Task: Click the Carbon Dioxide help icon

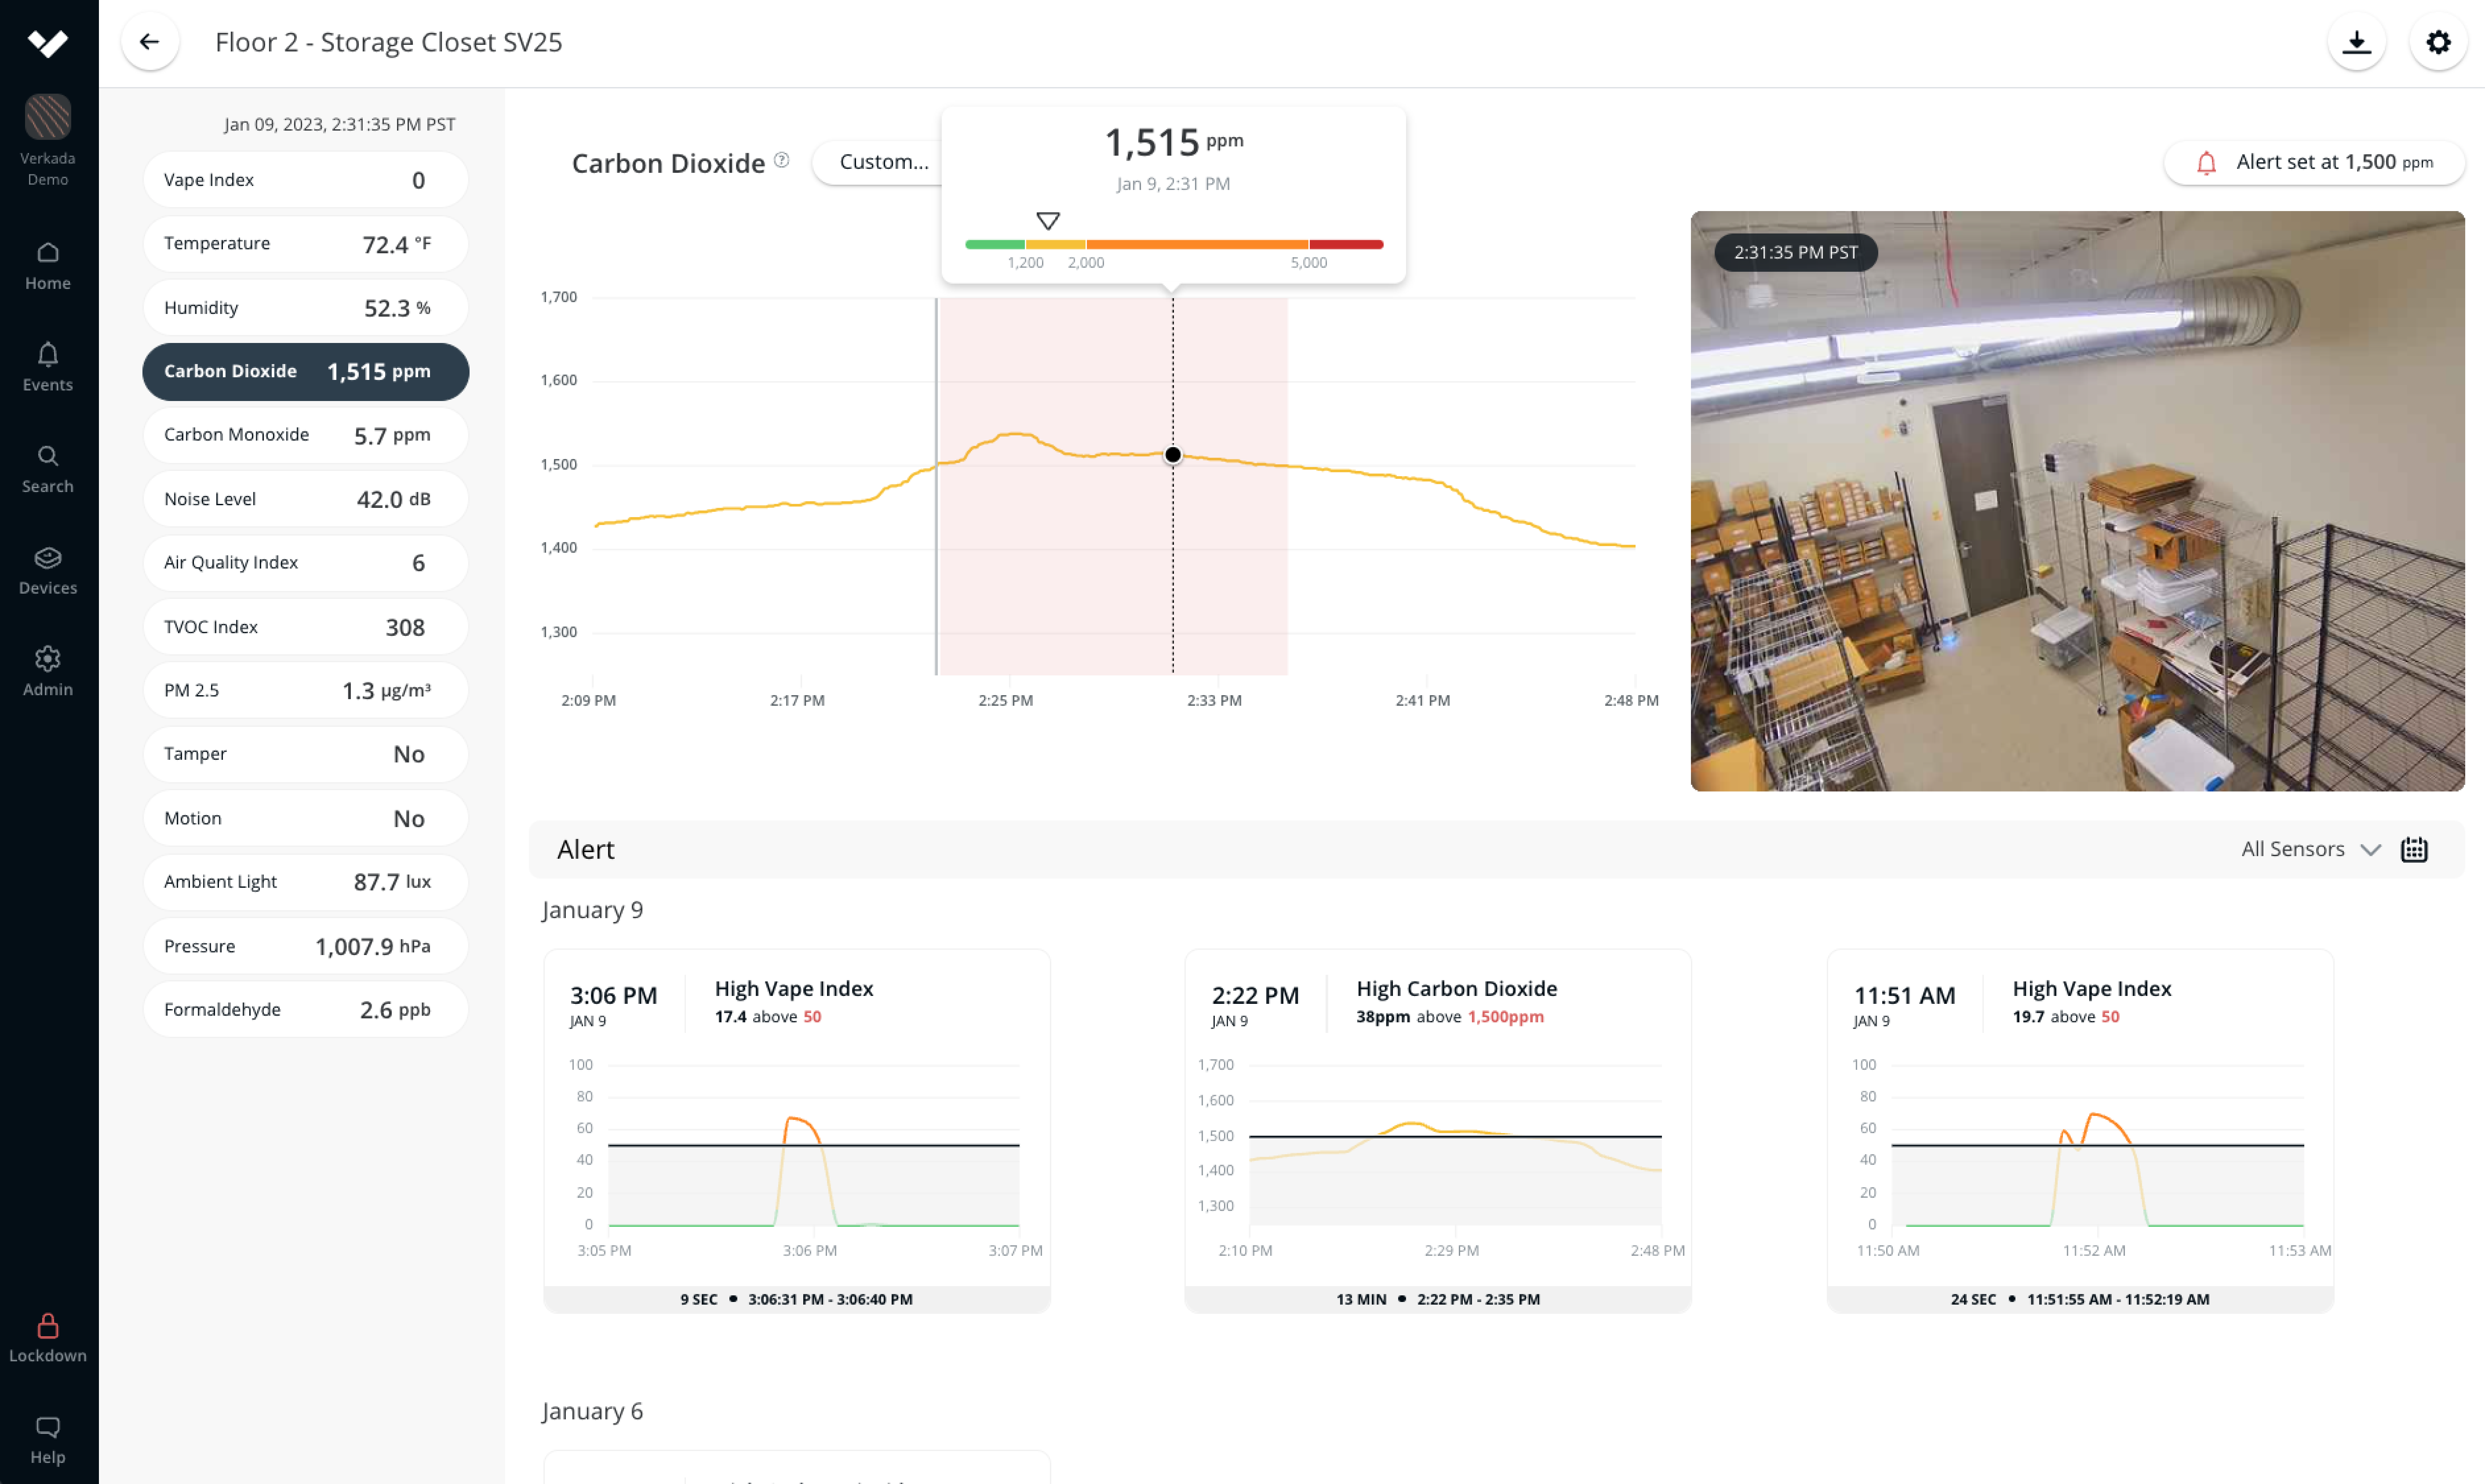Action: (782, 160)
